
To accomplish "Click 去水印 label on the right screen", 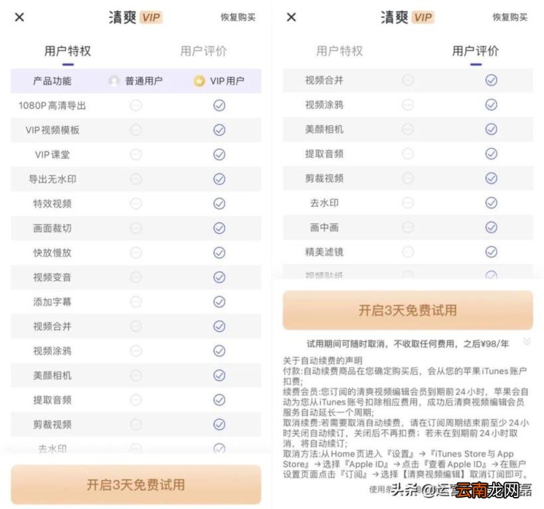I will [324, 203].
